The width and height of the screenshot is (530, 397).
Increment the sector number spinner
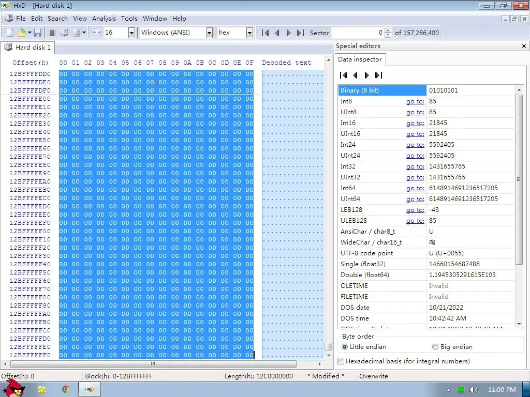pos(388,30)
